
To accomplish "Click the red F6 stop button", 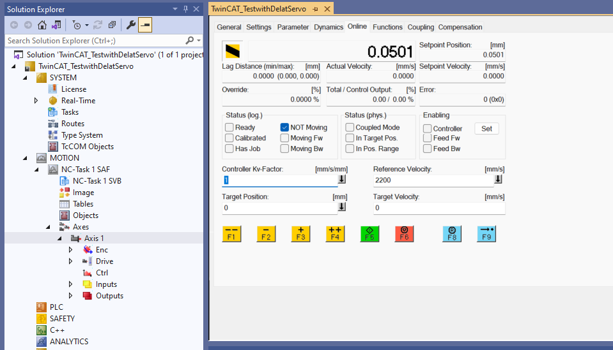I will tap(404, 234).
